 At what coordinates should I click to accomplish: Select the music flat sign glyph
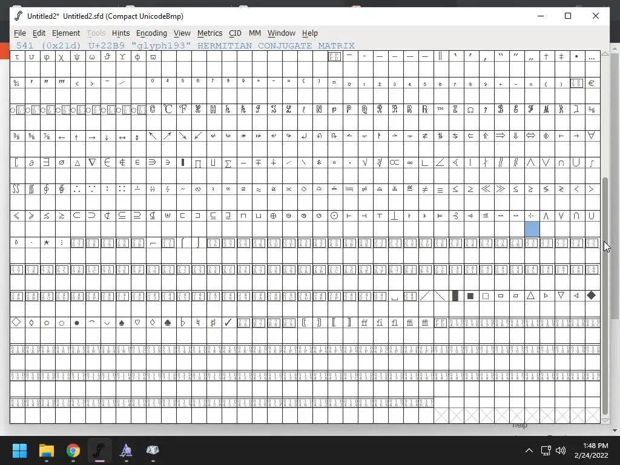click(x=183, y=323)
